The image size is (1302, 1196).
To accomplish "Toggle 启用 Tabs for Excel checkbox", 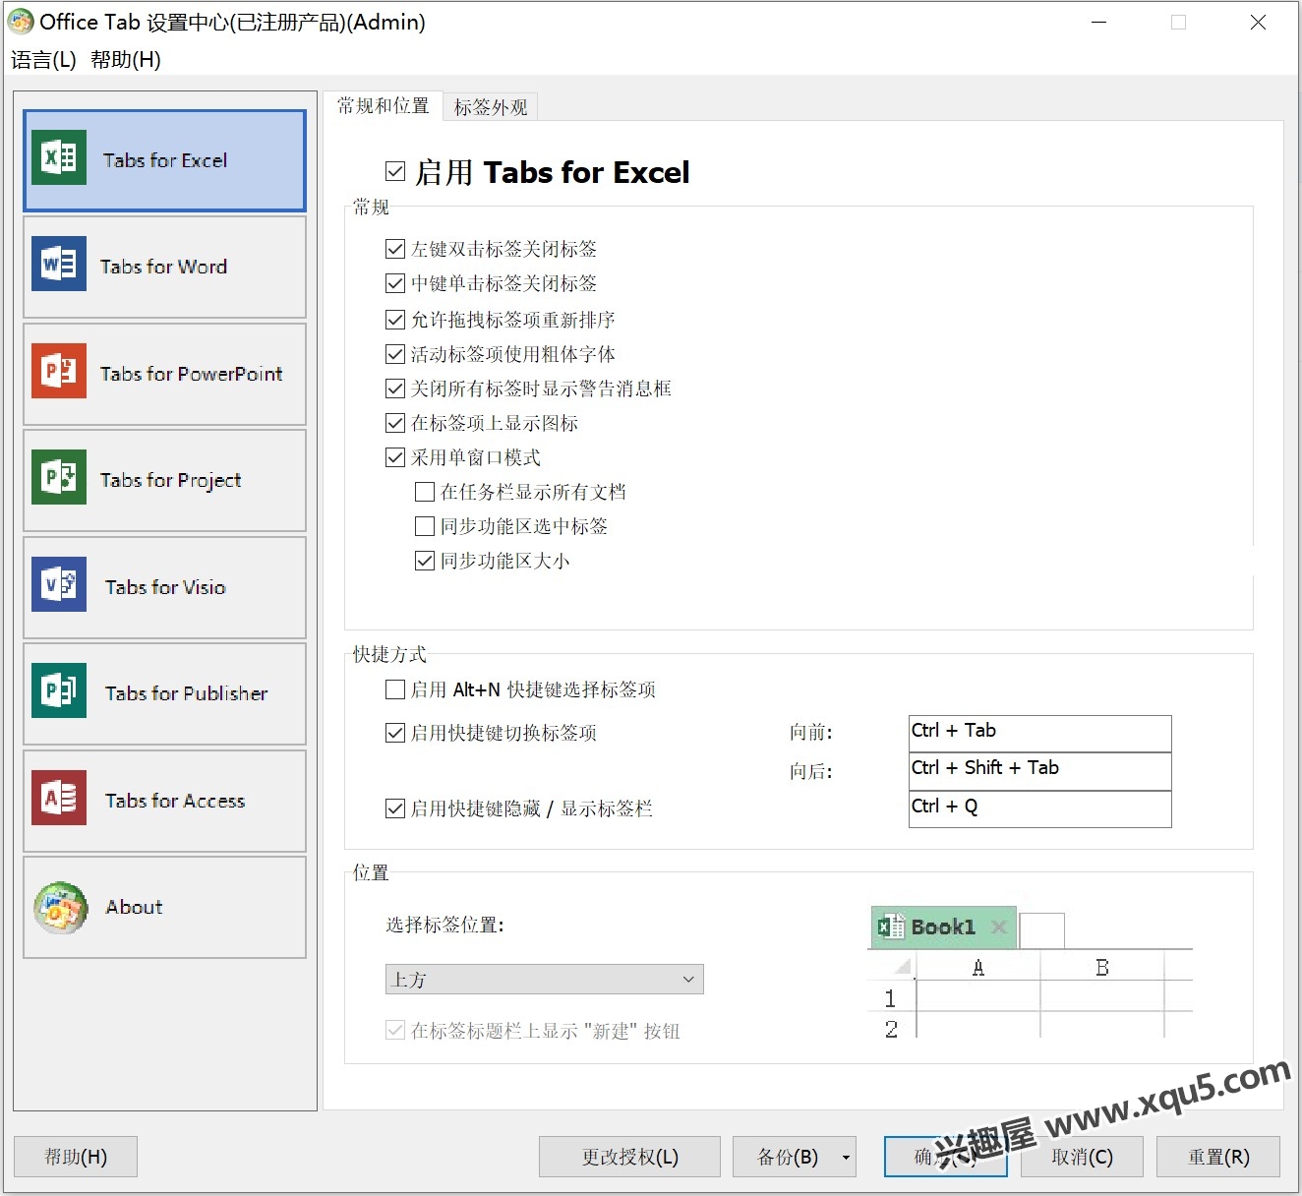I will (x=395, y=172).
